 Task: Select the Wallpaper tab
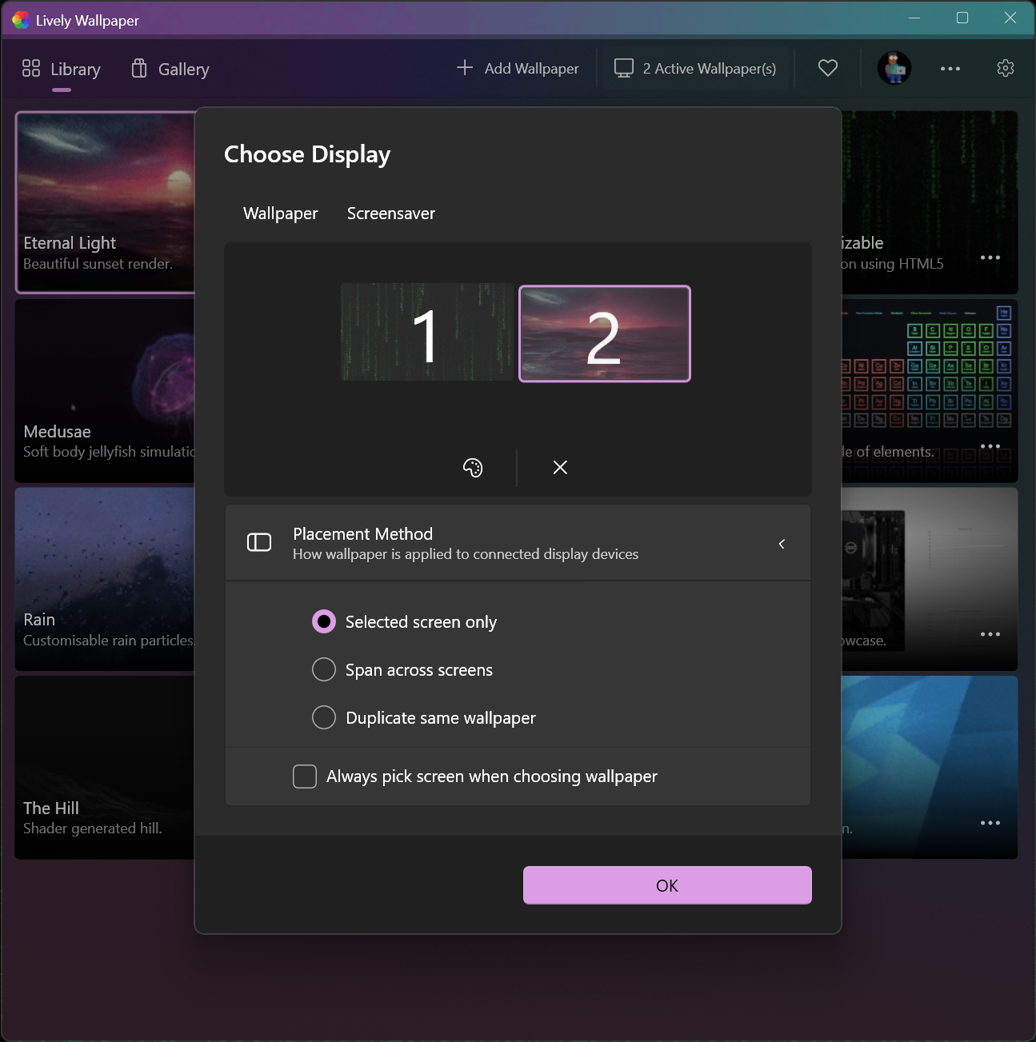point(280,213)
